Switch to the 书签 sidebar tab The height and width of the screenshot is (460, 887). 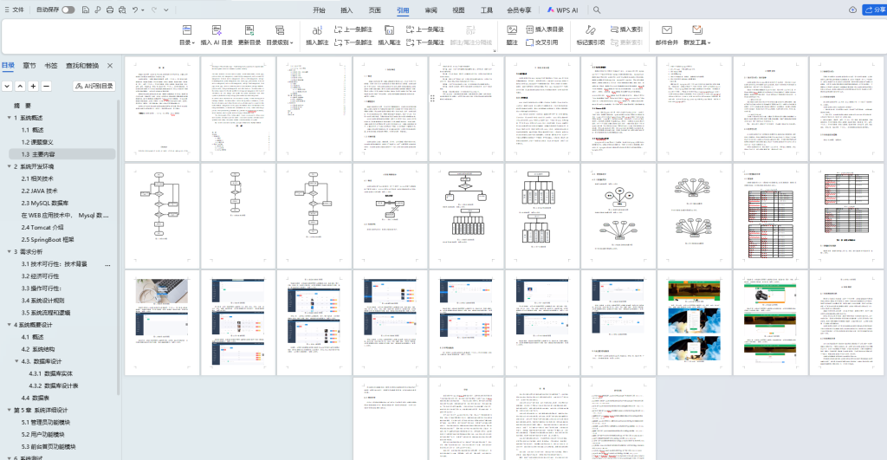click(51, 66)
